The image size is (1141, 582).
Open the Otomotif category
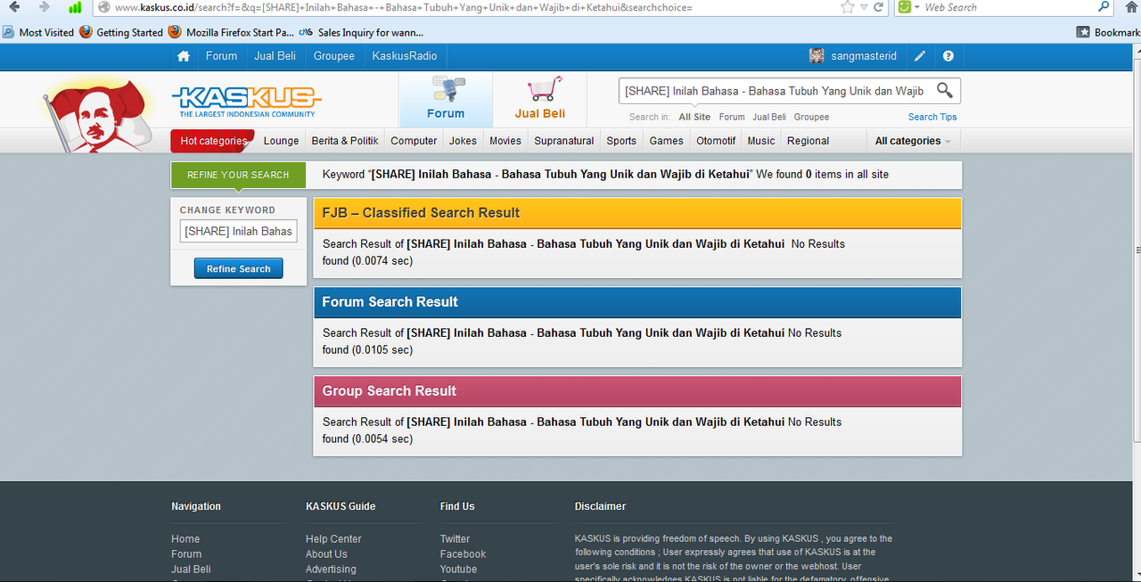(x=716, y=141)
